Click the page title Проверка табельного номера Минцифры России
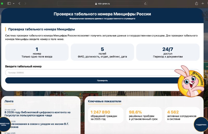Screen dimensions: 208x134 coord(102,14)
